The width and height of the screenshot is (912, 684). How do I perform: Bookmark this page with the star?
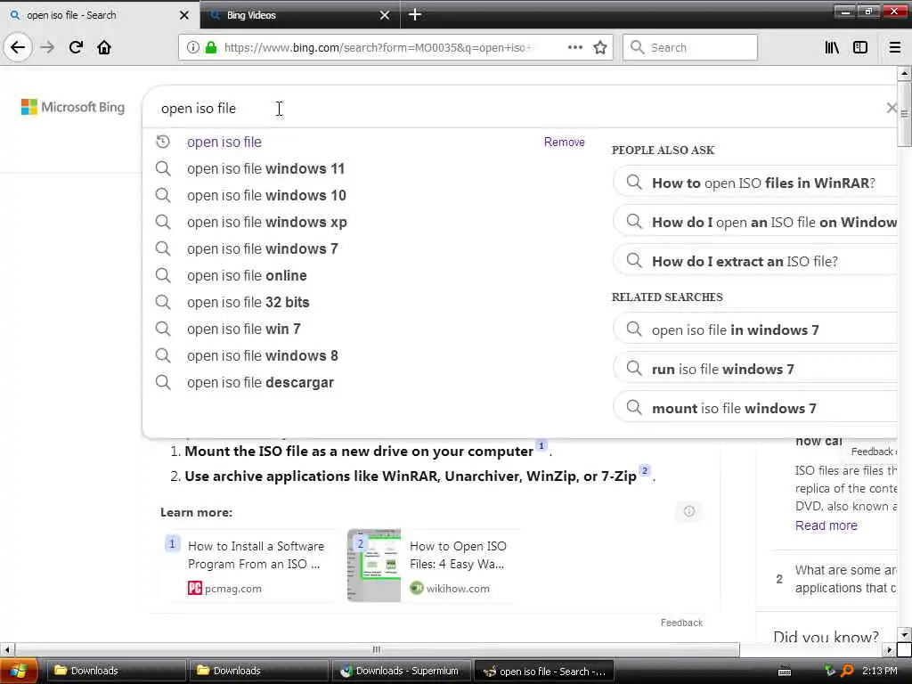point(600,47)
